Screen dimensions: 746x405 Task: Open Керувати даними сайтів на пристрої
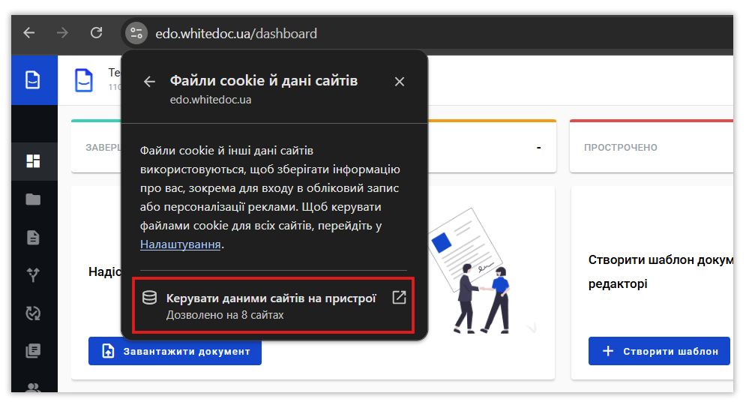(x=273, y=305)
